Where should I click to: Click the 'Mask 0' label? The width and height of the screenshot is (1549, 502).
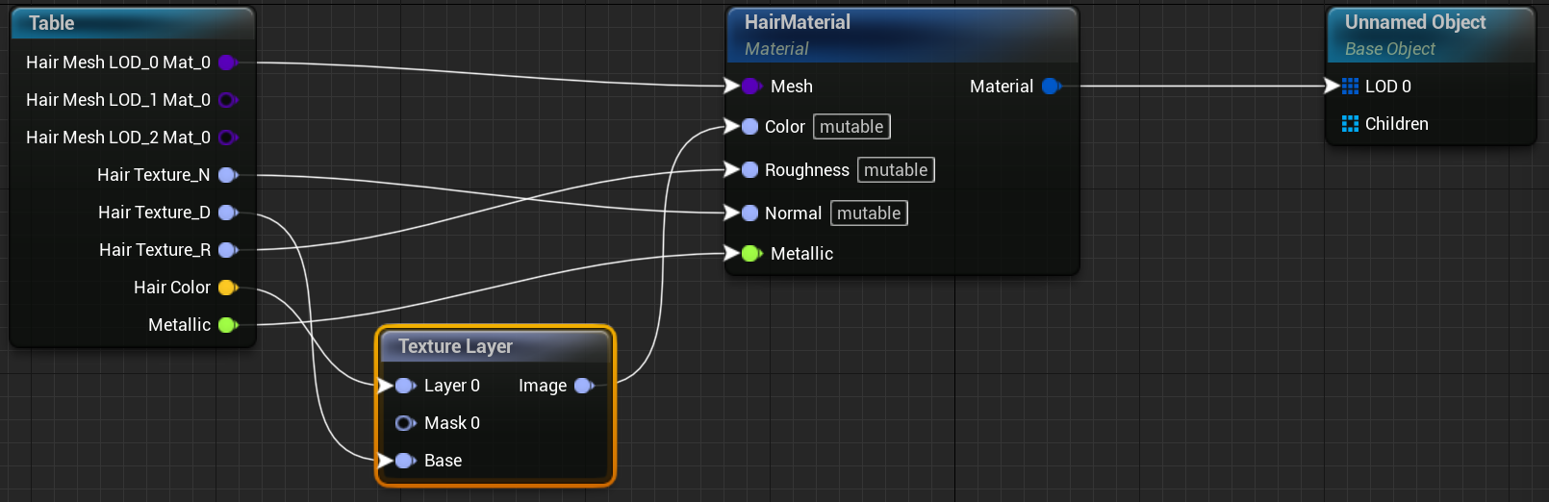pyautogui.click(x=452, y=423)
